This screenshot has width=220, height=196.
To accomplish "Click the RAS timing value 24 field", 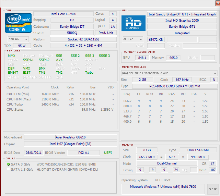I will (x=176, y=170).
